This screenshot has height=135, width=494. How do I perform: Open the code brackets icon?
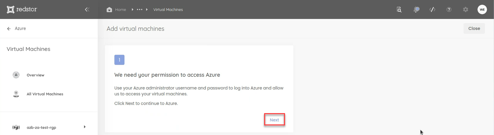click(x=432, y=10)
